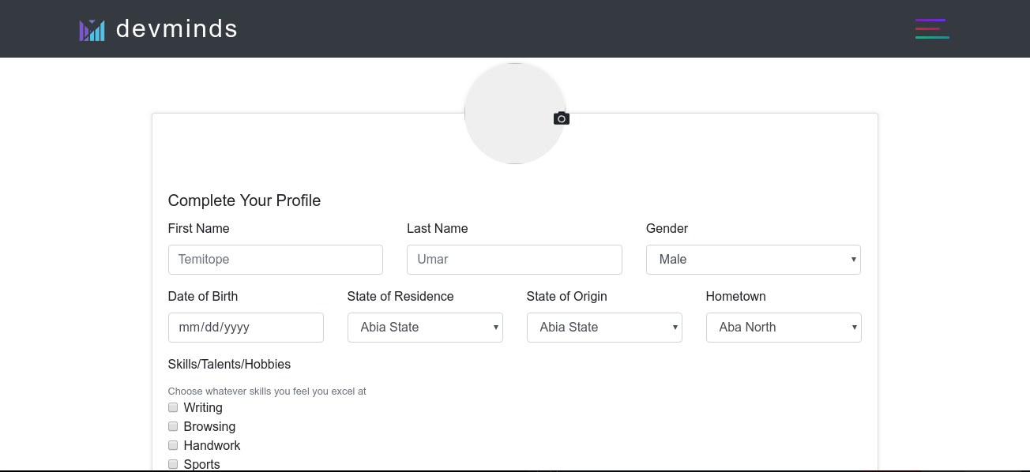Click the devminds logo icon
This screenshot has width=1030, height=472.
pyautogui.click(x=92, y=30)
